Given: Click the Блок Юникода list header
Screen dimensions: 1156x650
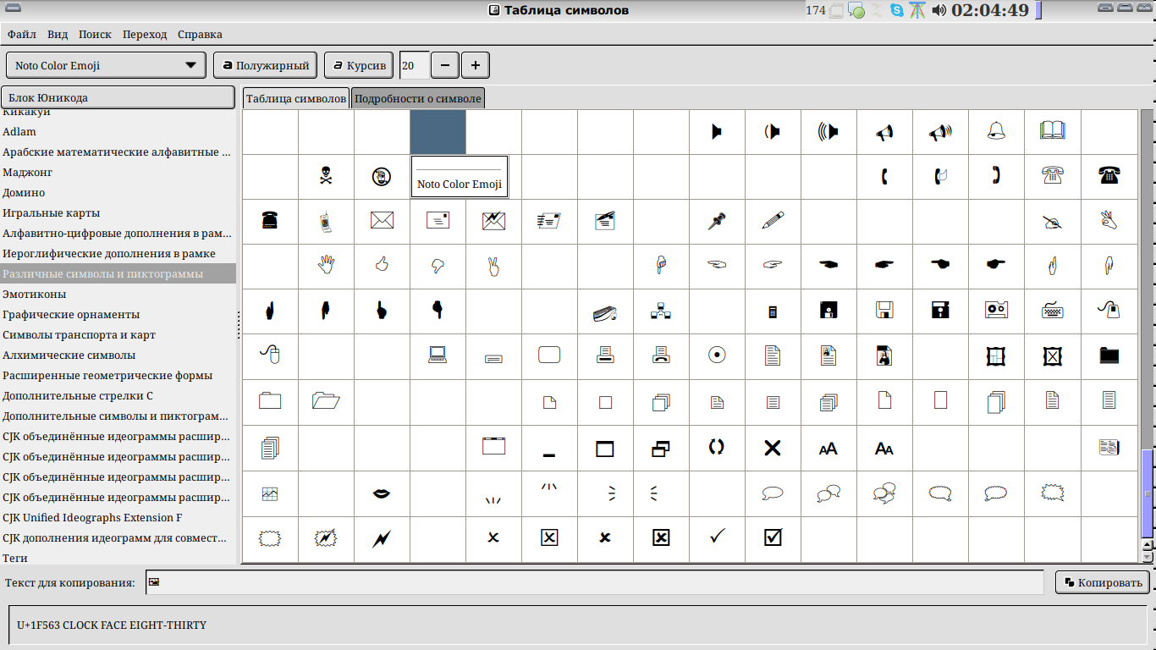Looking at the screenshot, I should pos(118,97).
